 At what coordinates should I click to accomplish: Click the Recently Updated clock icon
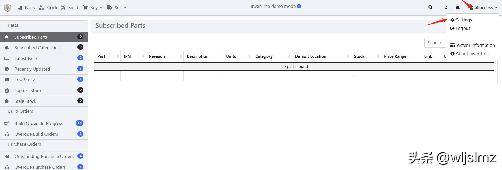pos(7,69)
